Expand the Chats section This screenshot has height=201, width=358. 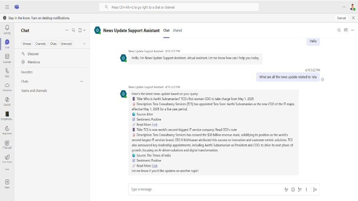point(25,82)
